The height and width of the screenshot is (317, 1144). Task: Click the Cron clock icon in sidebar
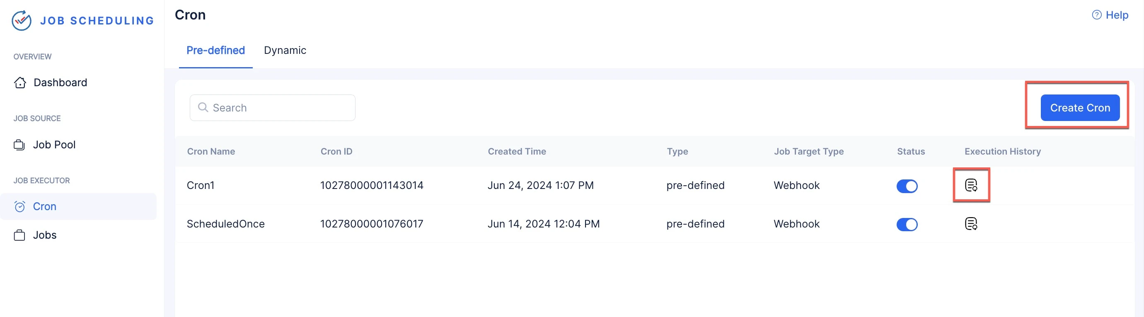(20, 206)
